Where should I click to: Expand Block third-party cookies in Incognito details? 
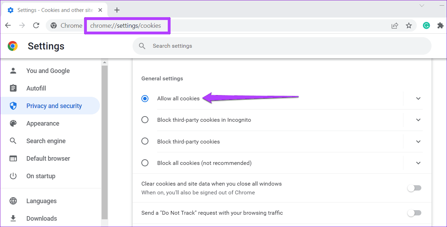point(418,120)
